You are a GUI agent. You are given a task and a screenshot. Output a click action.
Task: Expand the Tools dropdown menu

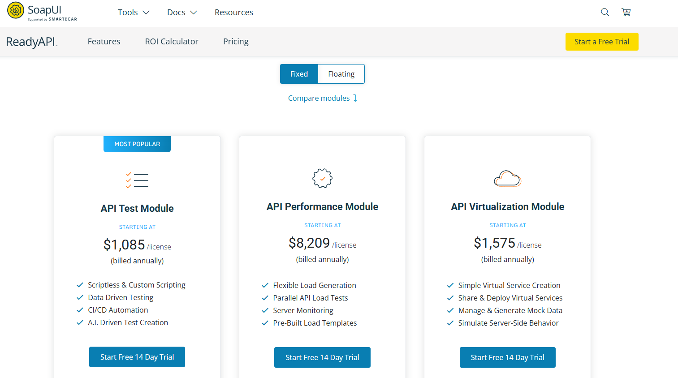(134, 13)
